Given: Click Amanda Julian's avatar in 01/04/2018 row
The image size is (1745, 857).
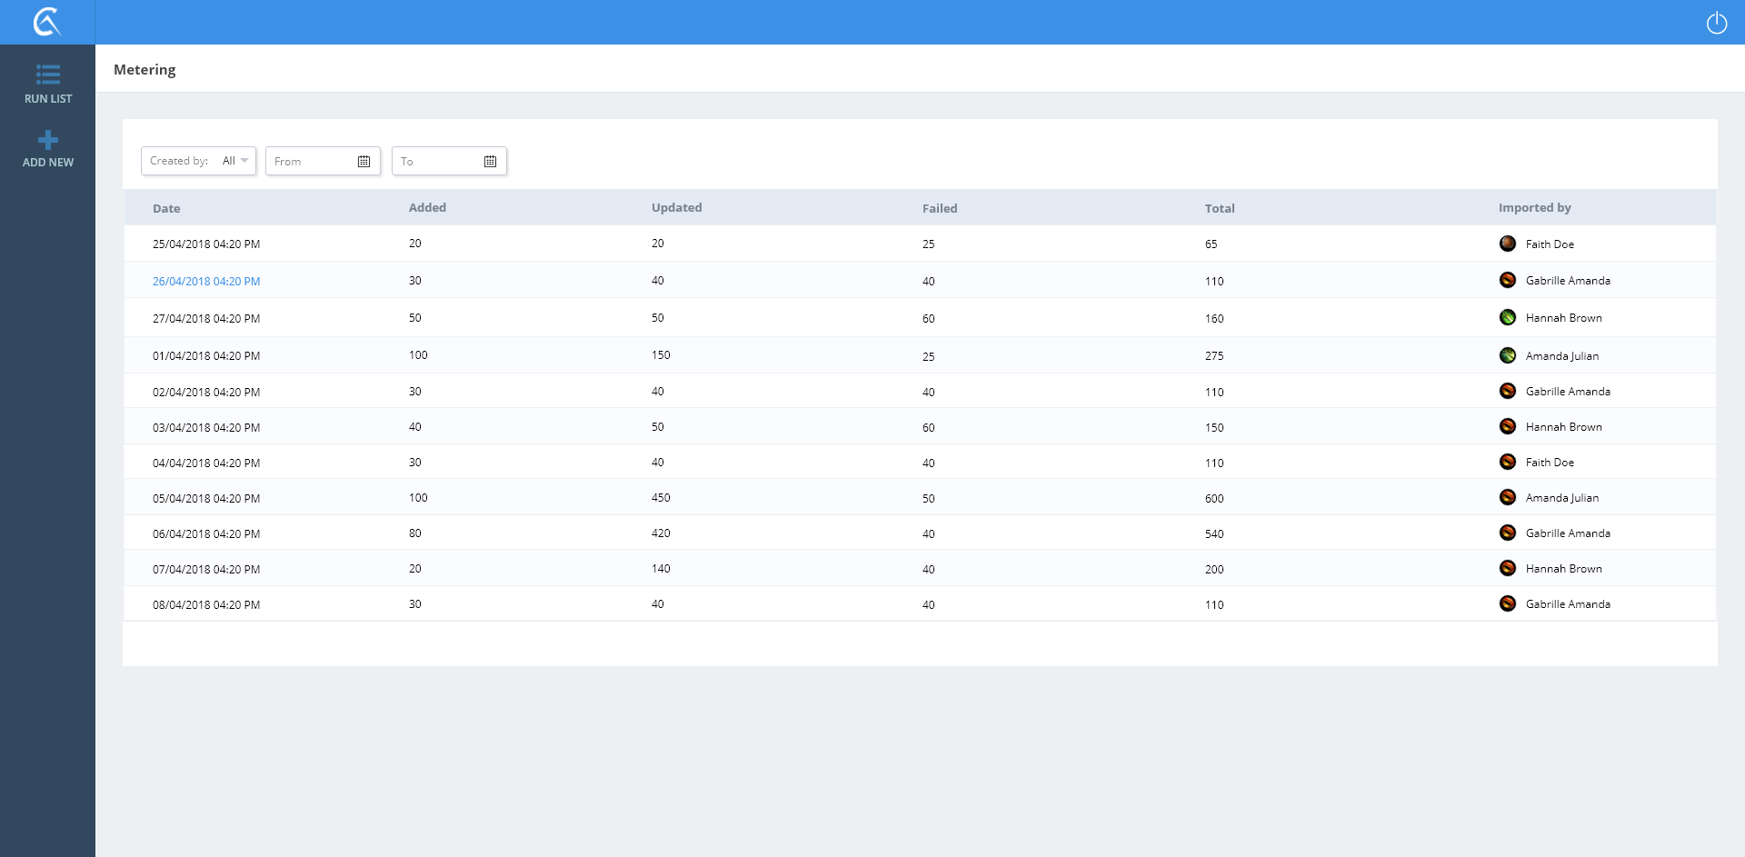Looking at the screenshot, I should [1507, 355].
